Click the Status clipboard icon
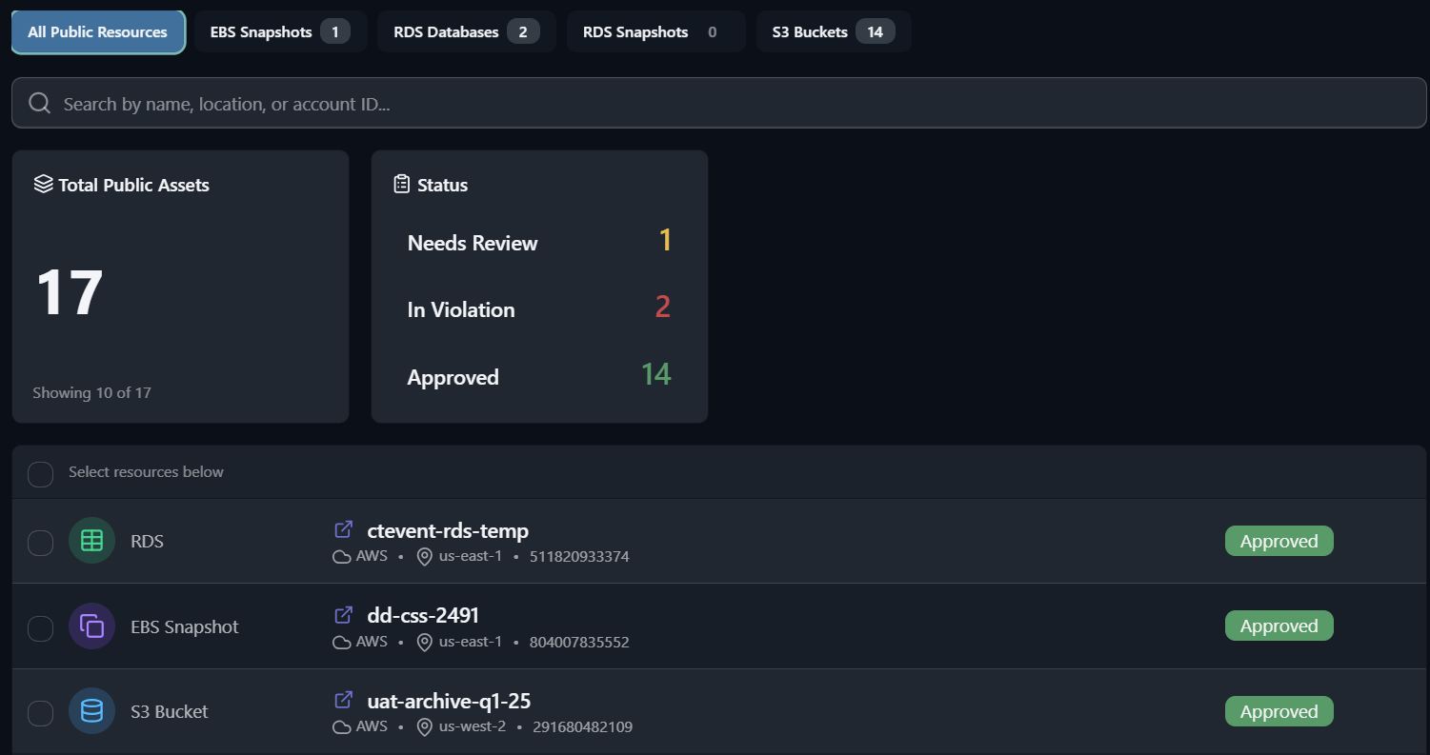This screenshot has height=755, width=1430. click(402, 184)
